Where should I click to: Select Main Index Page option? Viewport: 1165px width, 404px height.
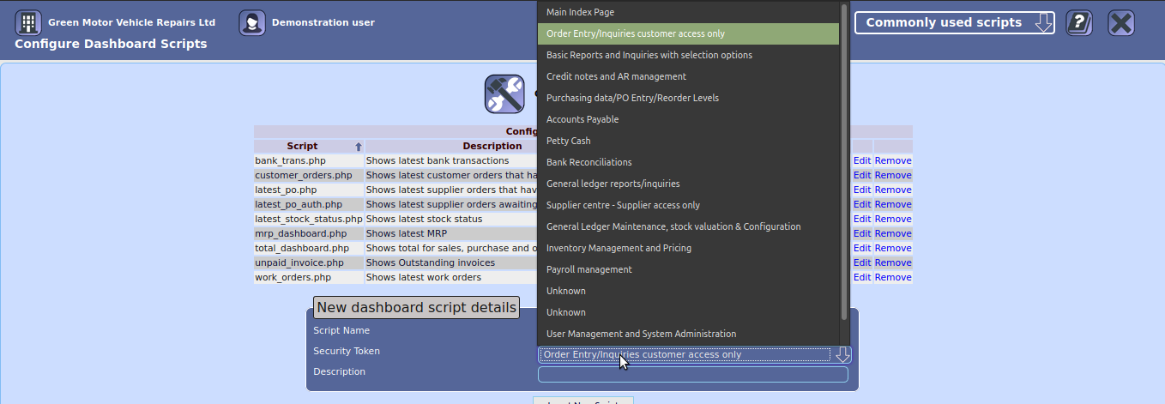pyautogui.click(x=580, y=12)
